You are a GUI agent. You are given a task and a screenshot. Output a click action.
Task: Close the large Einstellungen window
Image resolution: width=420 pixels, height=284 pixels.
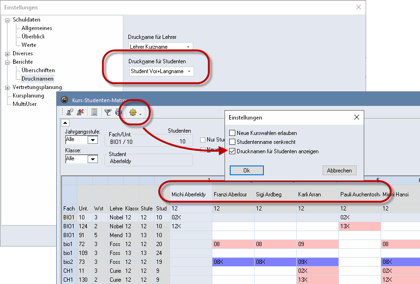359,7
